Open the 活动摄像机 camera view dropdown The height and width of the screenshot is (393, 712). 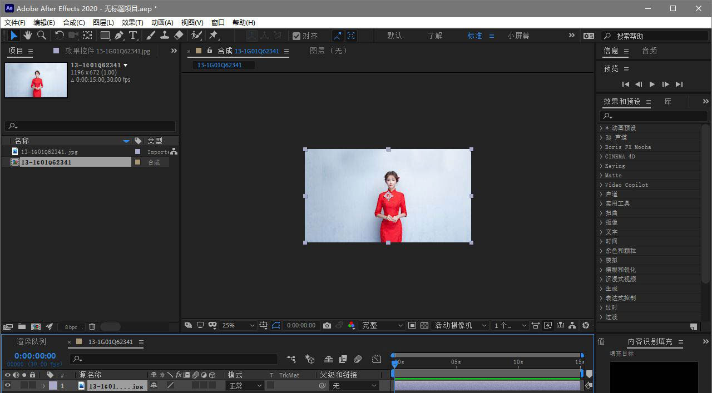461,325
